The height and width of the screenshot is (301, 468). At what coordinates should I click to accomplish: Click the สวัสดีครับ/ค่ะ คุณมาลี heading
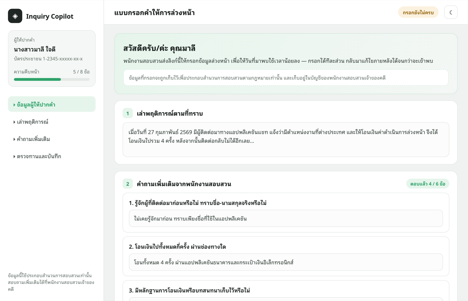tap(159, 48)
